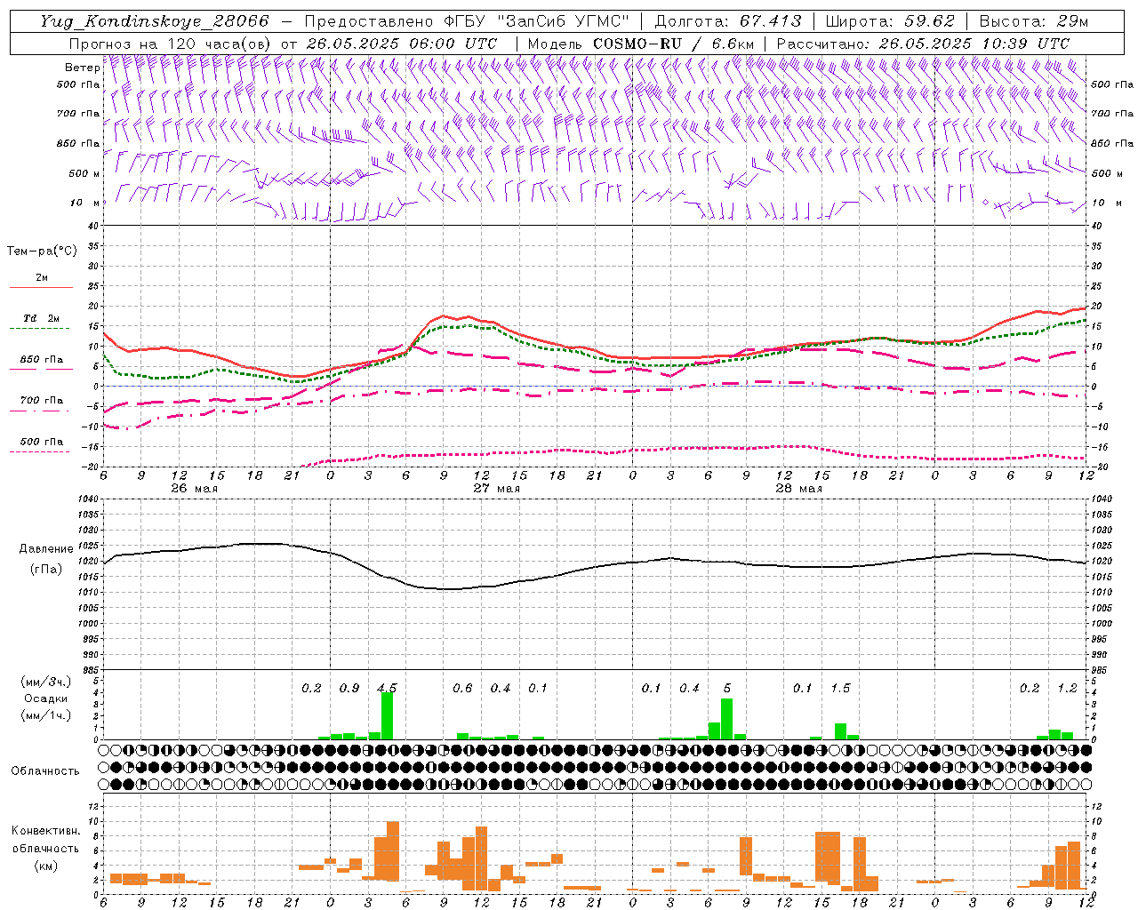Click the precipitation total 0.9
Image resolution: width=1138 pixels, height=910 pixels.
click(349, 688)
